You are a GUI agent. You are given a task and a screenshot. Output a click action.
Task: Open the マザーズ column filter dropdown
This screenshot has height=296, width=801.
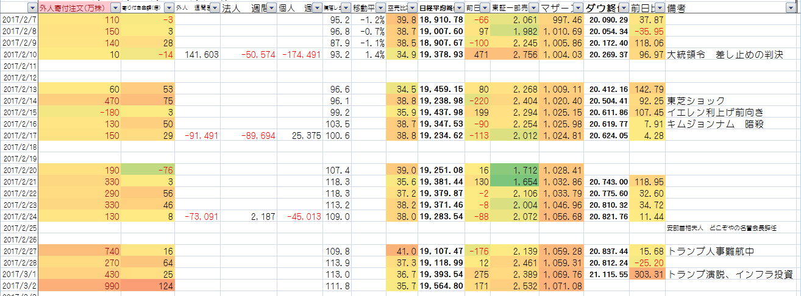[x=578, y=8]
